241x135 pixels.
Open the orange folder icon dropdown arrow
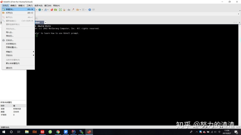click(x=80, y=10)
